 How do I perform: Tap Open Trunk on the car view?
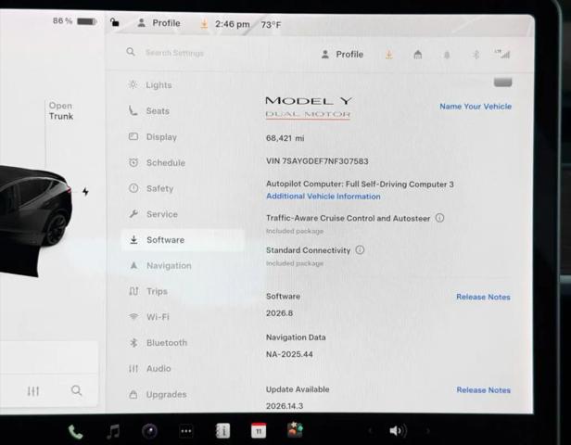(x=61, y=110)
